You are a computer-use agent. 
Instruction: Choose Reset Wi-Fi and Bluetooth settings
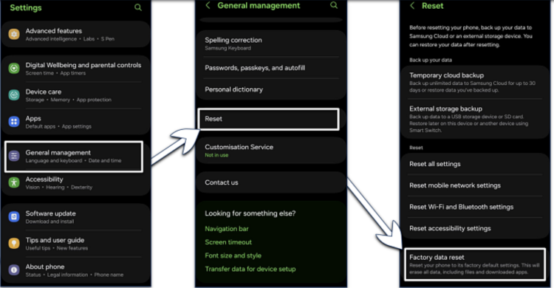pos(475,207)
